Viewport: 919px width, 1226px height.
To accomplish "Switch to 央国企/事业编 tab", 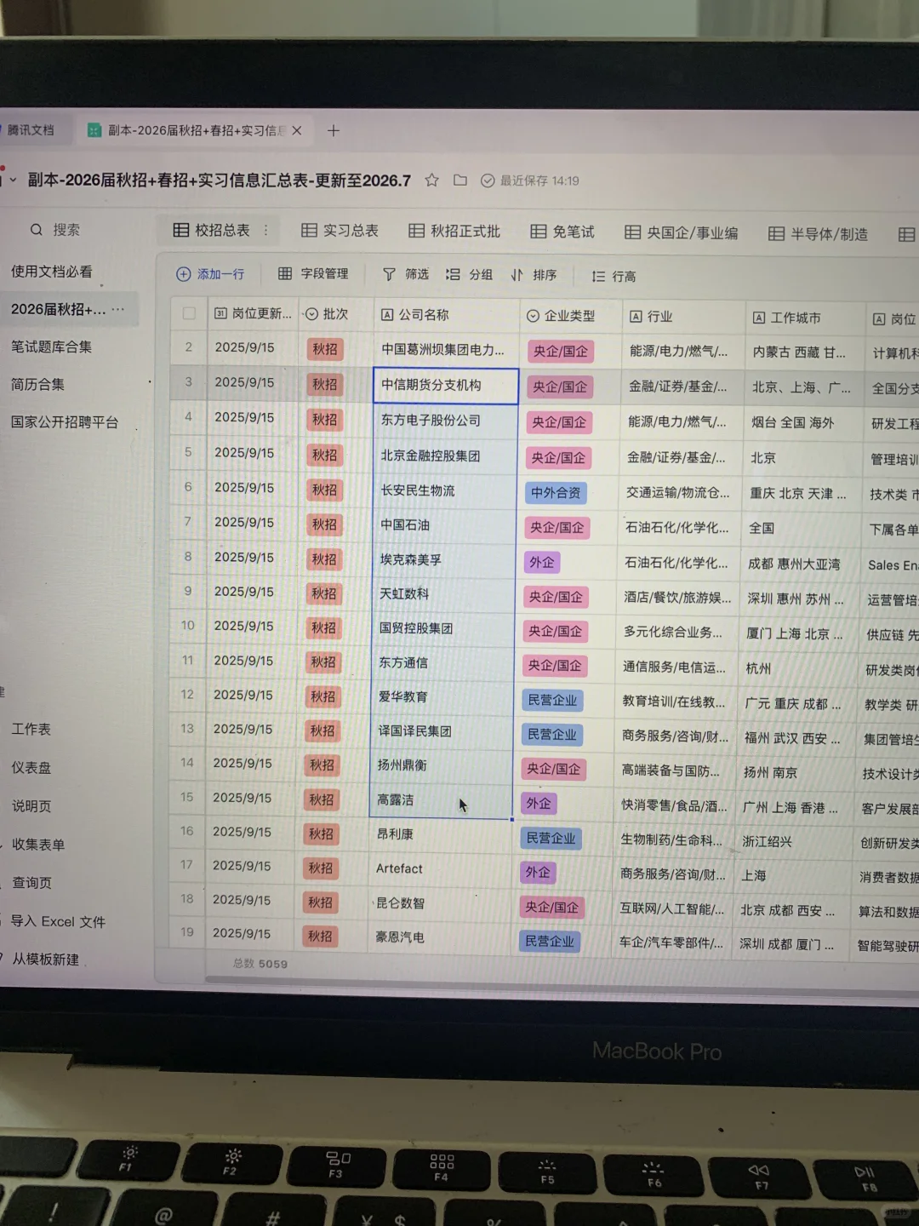I will pyautogui.click(x=682, y=232).
